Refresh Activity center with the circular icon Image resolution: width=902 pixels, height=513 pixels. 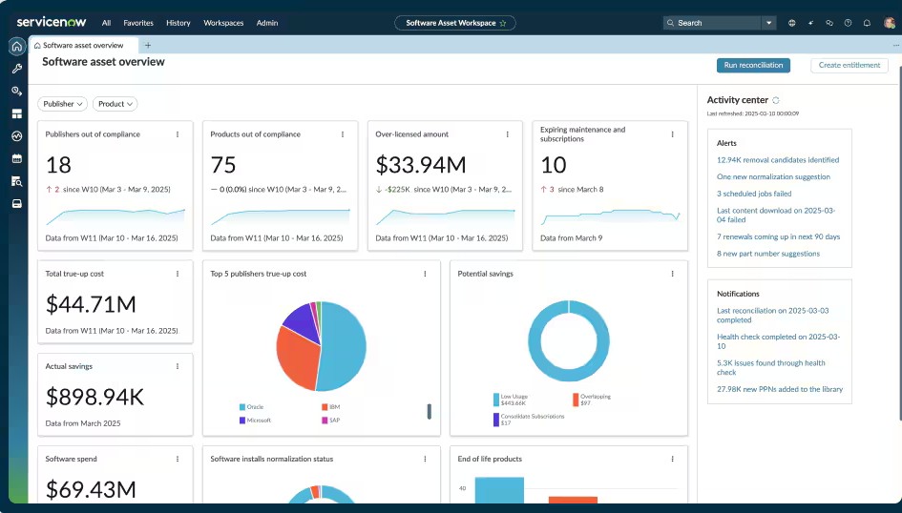tap(775, 100)
